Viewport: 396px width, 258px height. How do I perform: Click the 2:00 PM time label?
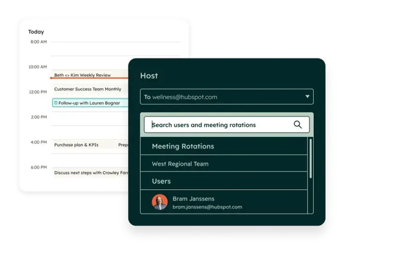tap(39, 117)
